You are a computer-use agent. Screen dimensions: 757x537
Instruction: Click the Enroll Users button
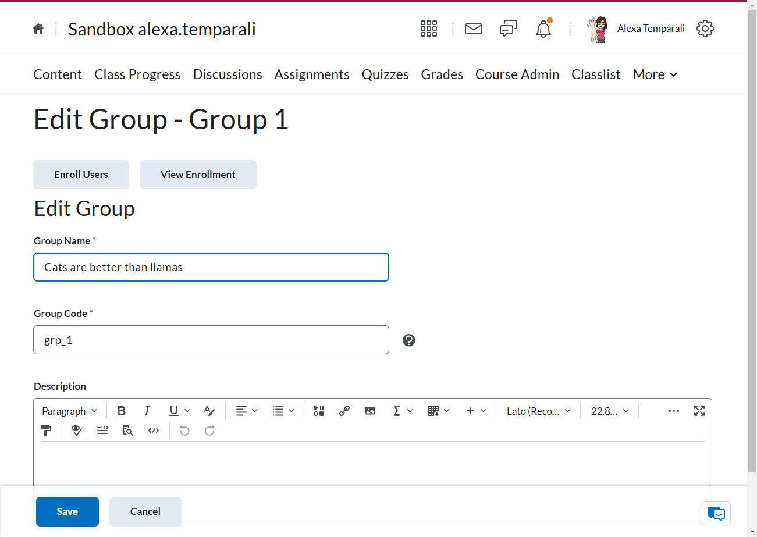tap(81, 175)
